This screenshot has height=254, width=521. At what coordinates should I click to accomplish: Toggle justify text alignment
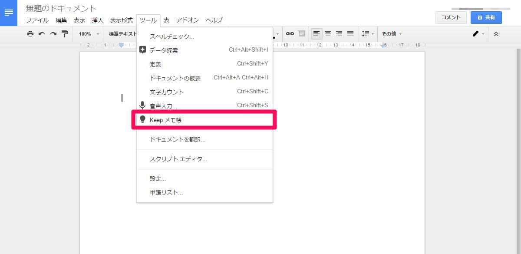pos(350,34)
